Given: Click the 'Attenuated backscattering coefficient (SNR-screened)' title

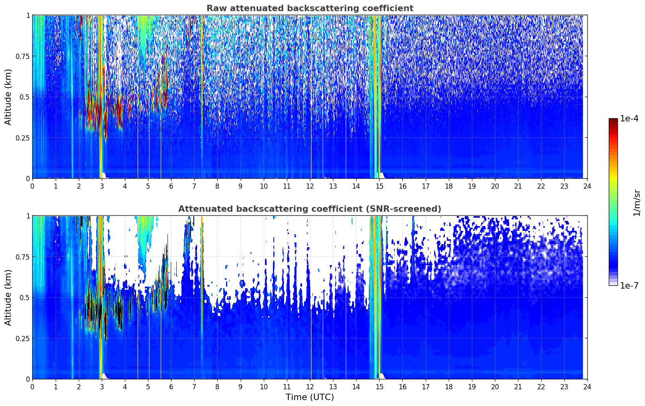Looking at the screenshot, I should [x=310, y=209].
